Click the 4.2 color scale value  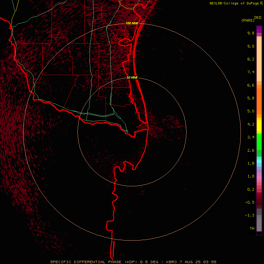click(x=251, y=124)
